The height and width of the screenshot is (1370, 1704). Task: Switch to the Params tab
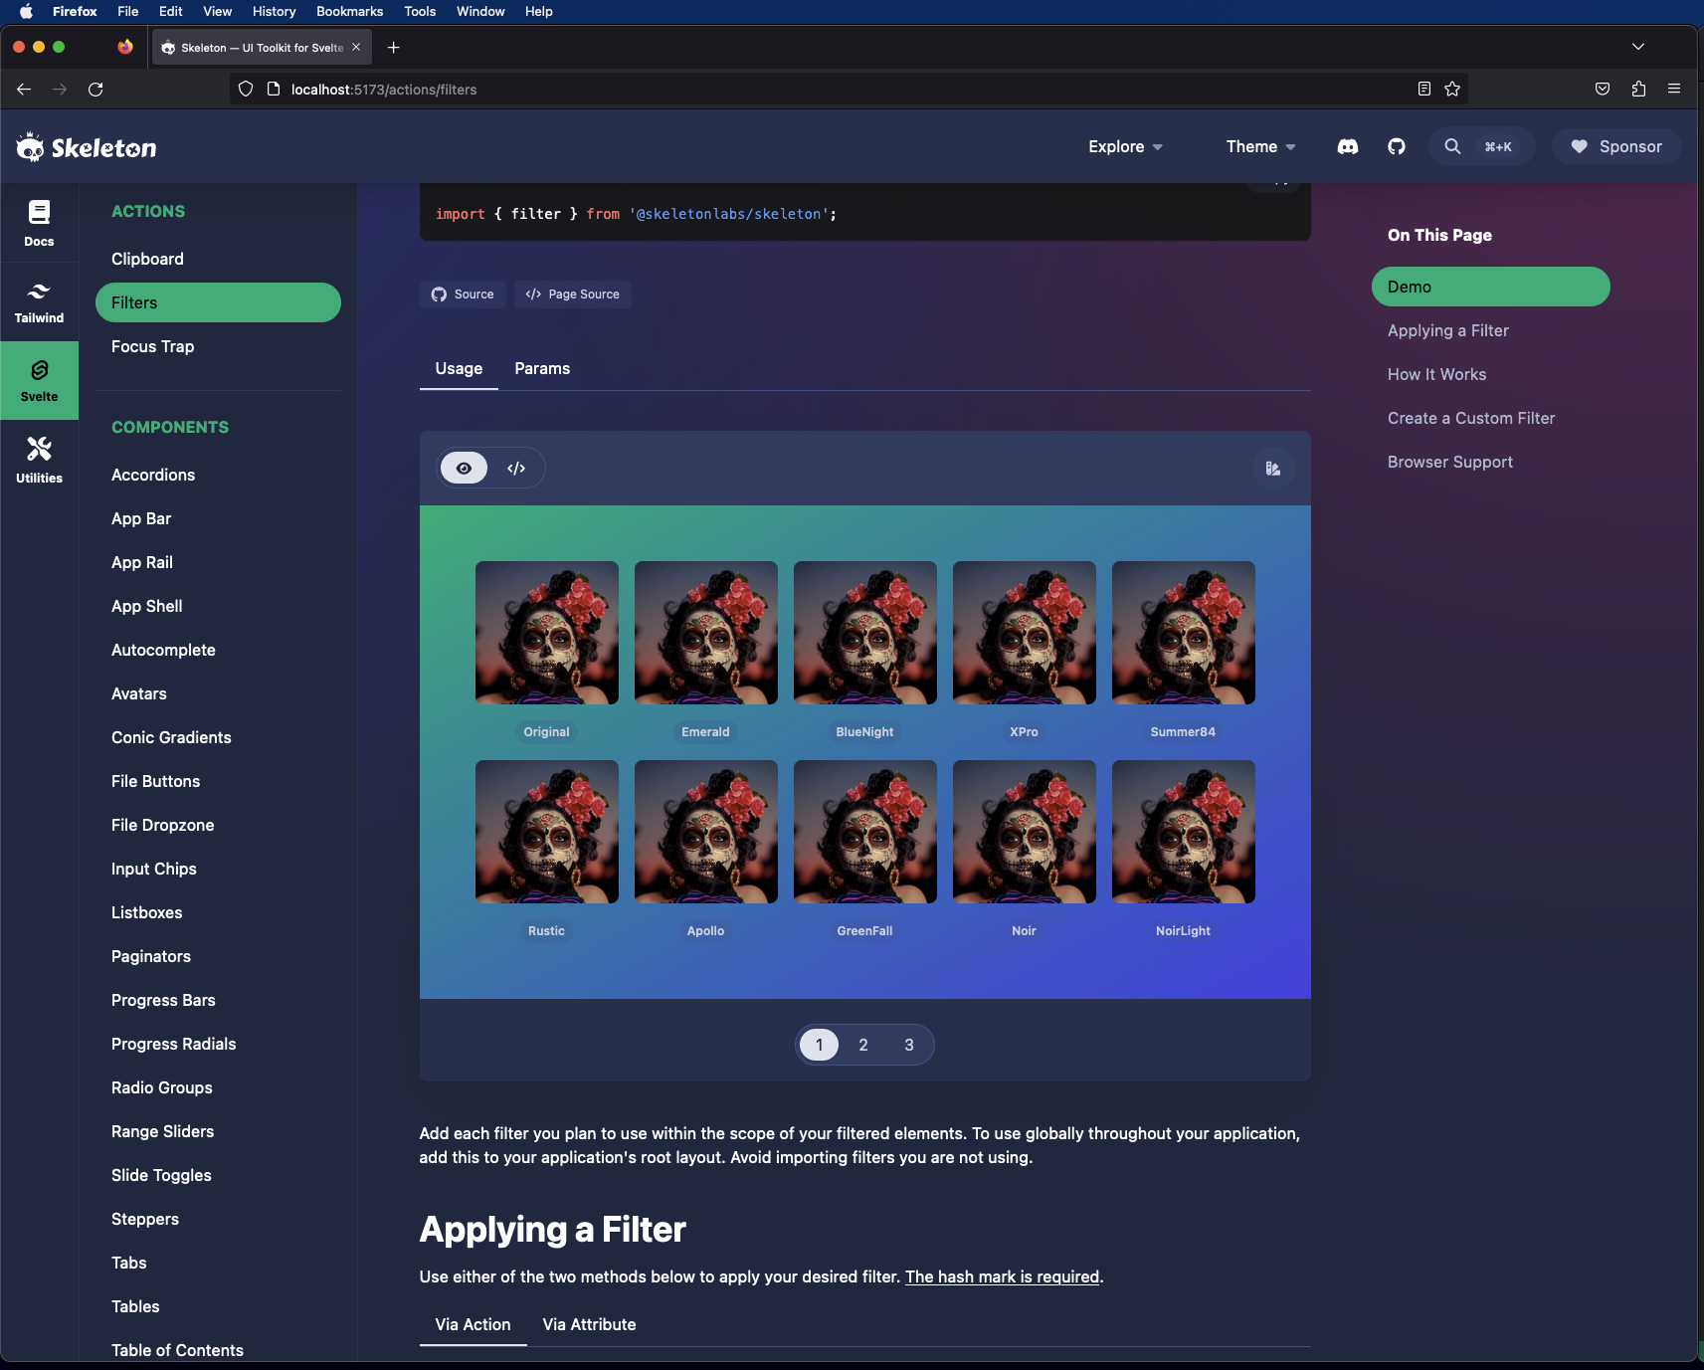[x=541, y=368]
